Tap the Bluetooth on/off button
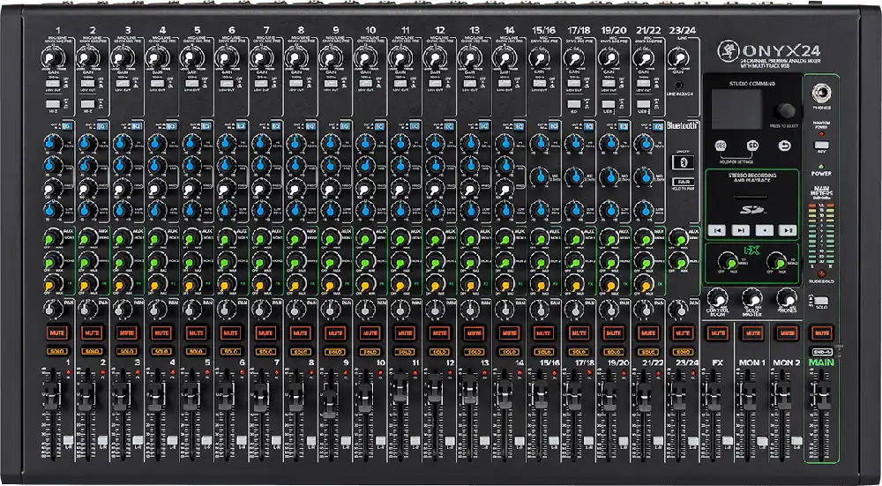The width and height of the screenshot is (882, 486). [x=683, y=163]
